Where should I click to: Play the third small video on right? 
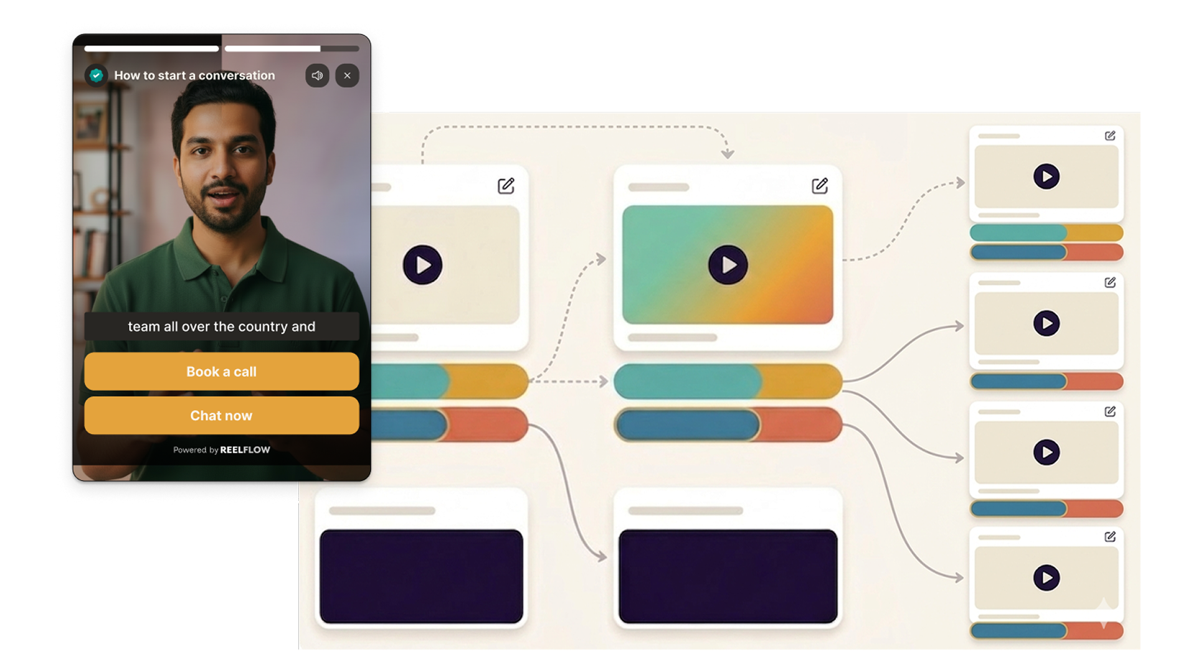click(1046, 452)
